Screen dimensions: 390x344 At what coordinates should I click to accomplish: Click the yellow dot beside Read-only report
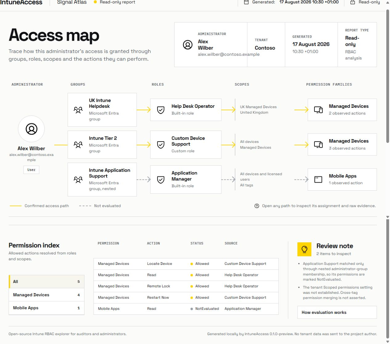pos(95,2)
